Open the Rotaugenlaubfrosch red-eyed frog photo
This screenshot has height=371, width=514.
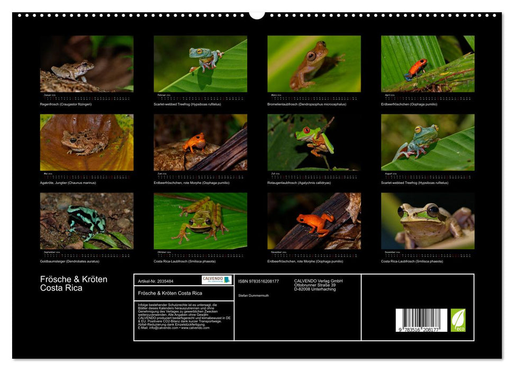(314, 143)
